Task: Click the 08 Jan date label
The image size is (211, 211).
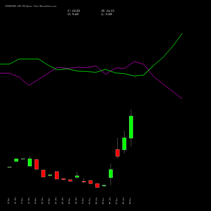Action: tap(123, 201)
